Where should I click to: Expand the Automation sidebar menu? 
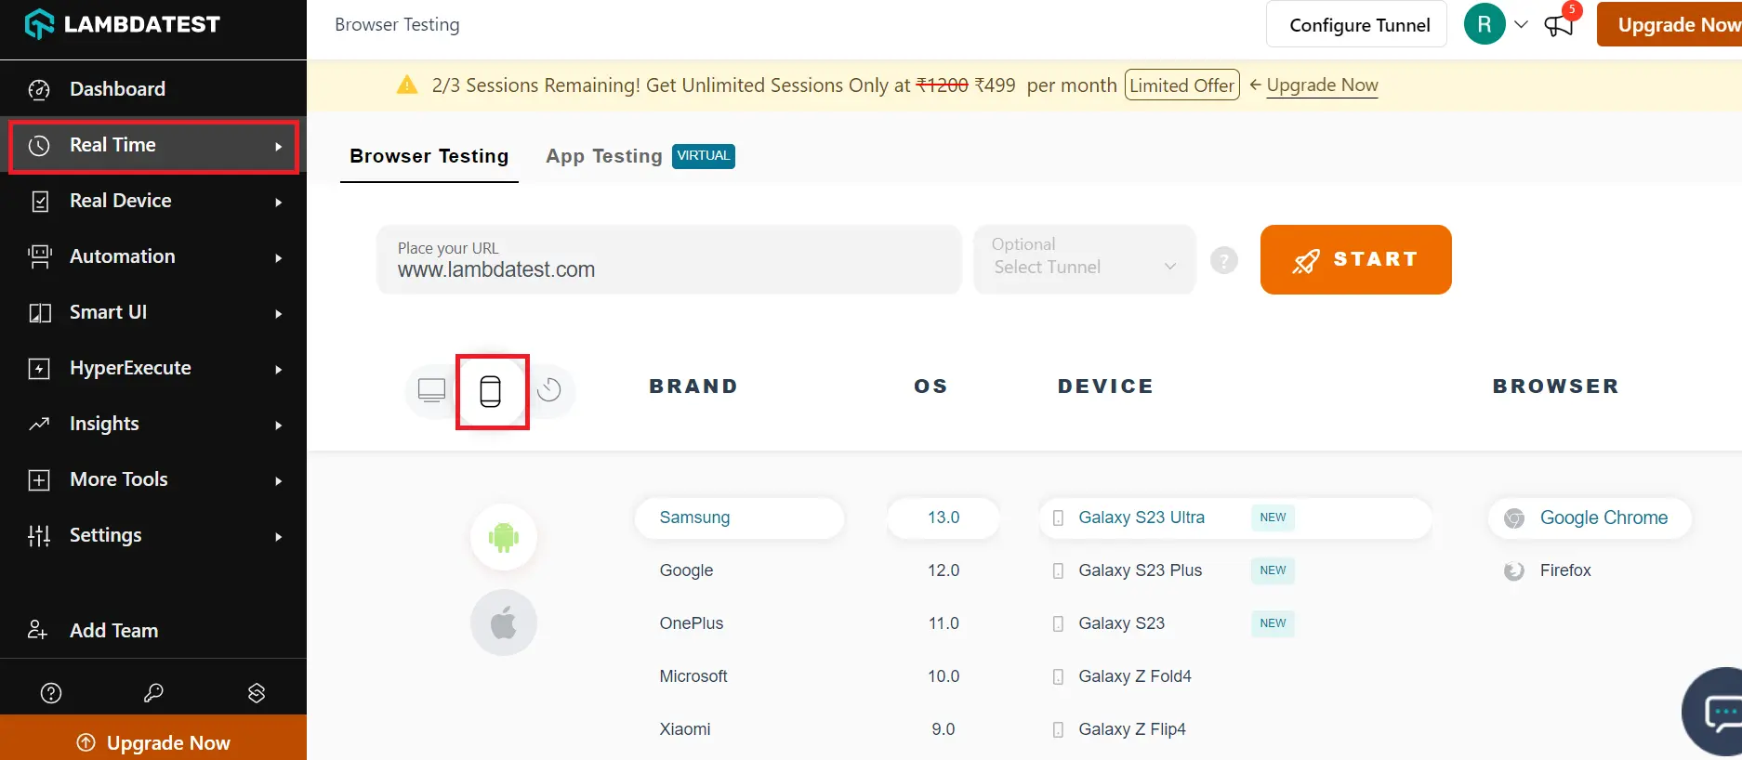[x=153, y=256]
